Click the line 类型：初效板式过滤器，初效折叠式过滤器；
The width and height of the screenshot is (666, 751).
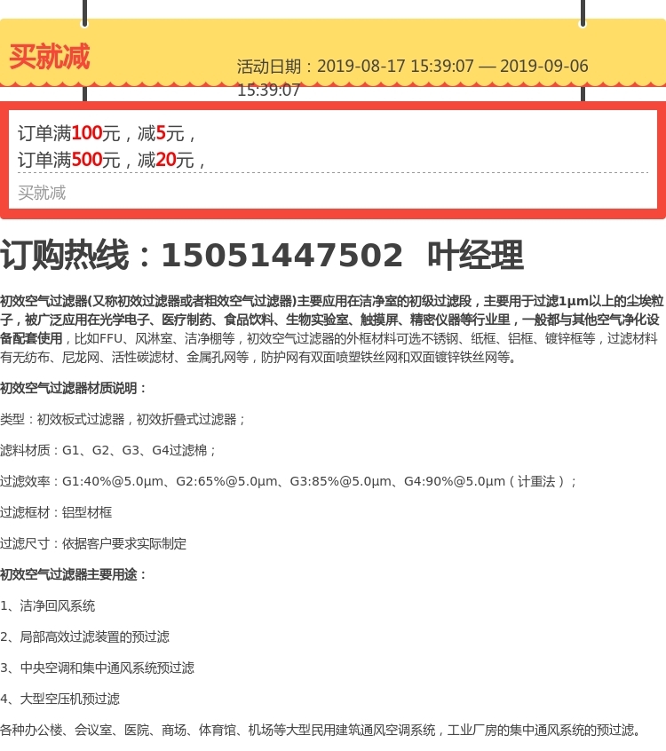123,419
